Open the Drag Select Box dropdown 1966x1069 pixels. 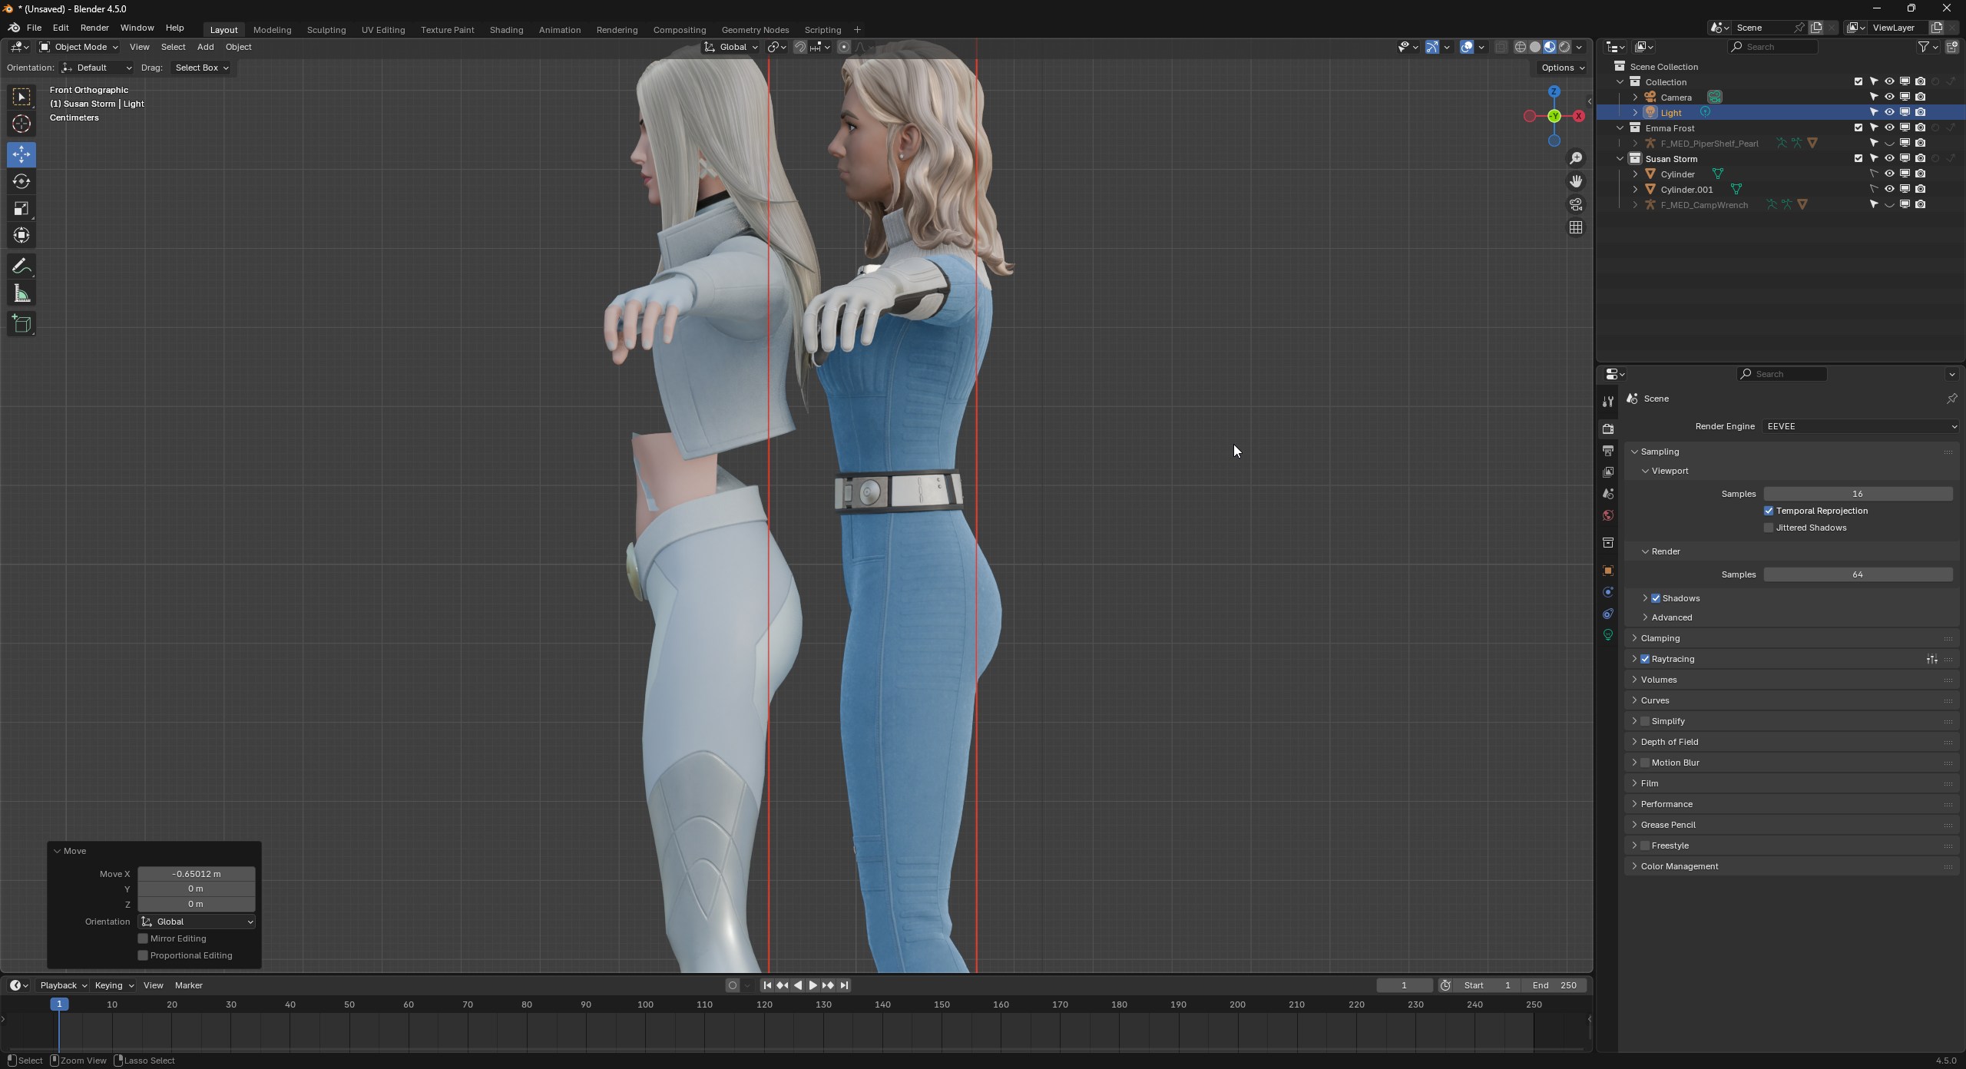201,68
